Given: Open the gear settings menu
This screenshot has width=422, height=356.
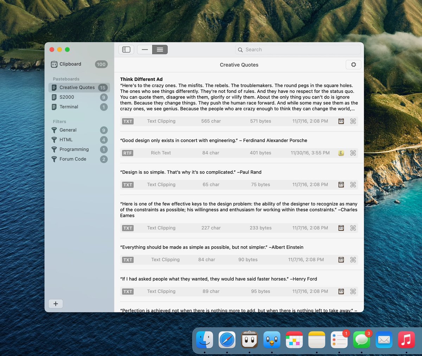Looking at the screenshot, I should point(353,65).
